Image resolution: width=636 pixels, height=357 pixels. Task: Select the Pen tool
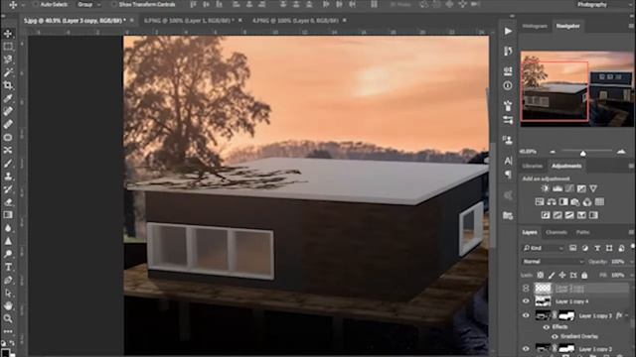pyautogui.click(x=8, y=280)
